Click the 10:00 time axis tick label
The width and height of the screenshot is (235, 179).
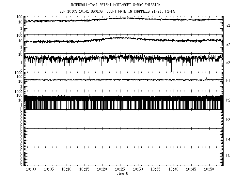click(31, 170)
